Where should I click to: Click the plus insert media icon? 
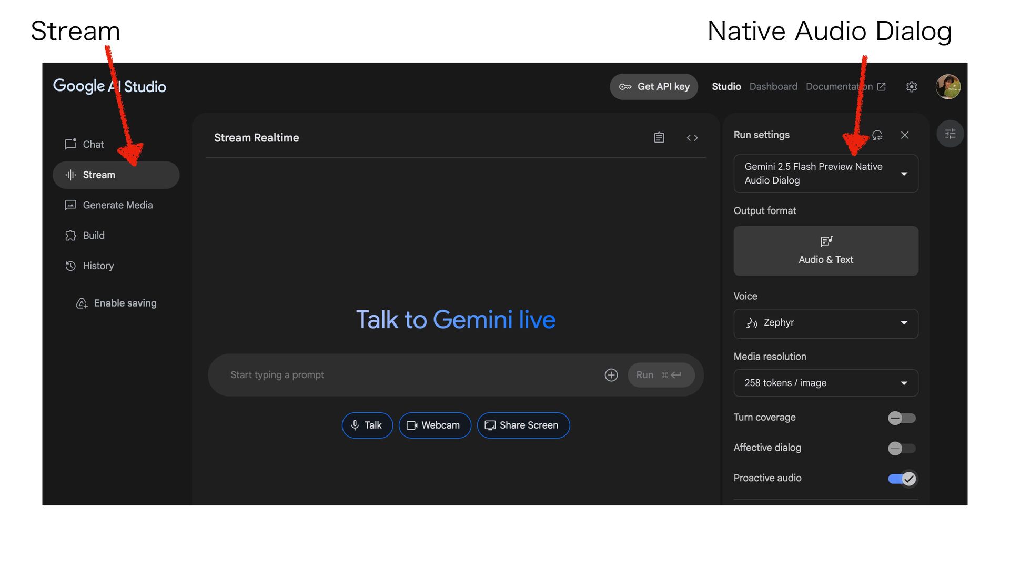611,375
